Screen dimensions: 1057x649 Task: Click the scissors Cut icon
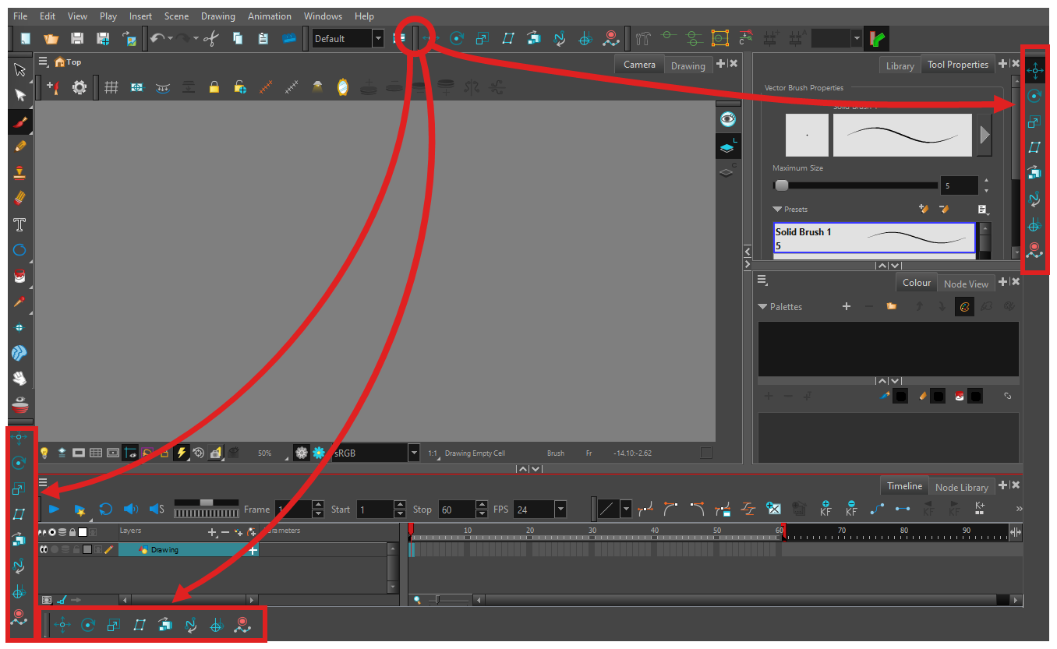coord(211,38)
